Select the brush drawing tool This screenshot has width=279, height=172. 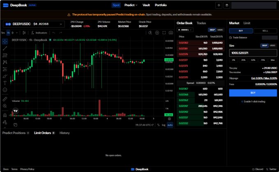(x=5, y=76)
